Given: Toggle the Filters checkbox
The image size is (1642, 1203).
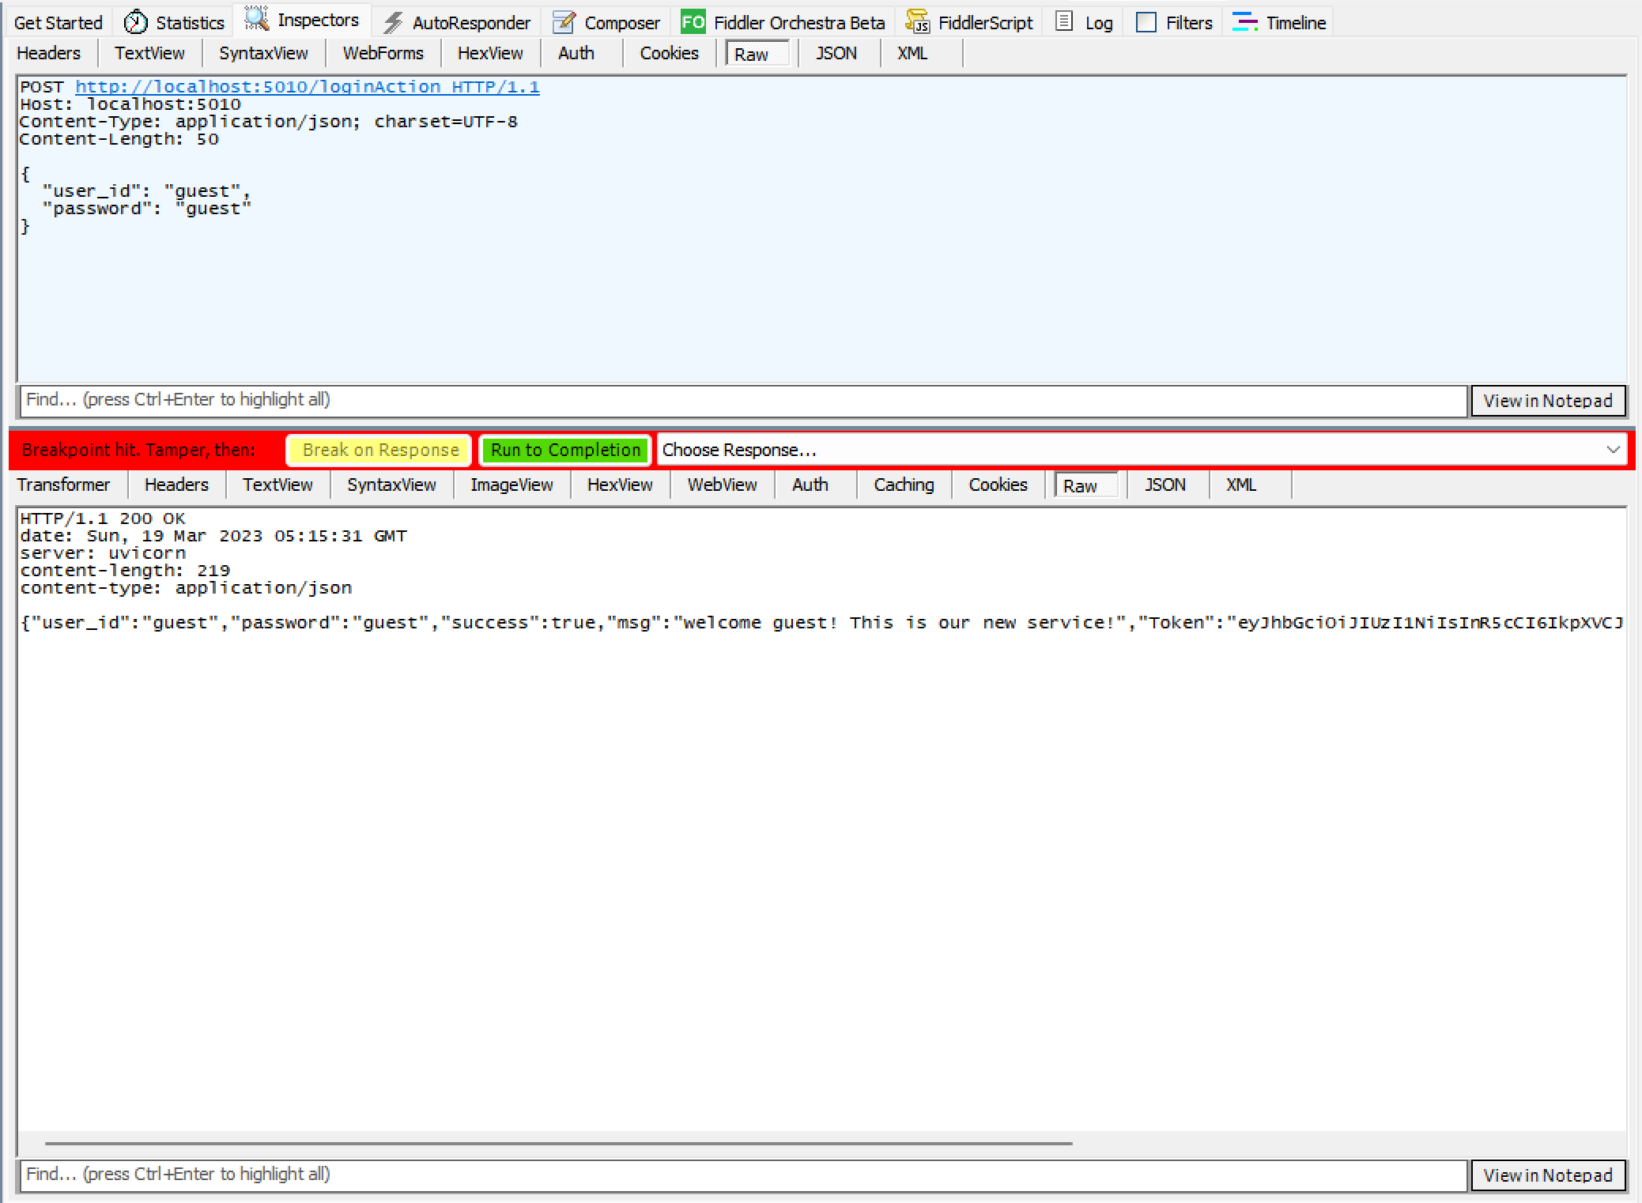Looking at the screenshot, I should pyautogui.click(x=1146, y=22).
